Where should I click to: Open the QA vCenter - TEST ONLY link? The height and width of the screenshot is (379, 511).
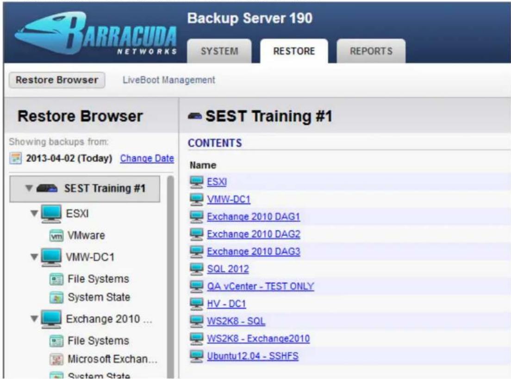tap(261, 286)
